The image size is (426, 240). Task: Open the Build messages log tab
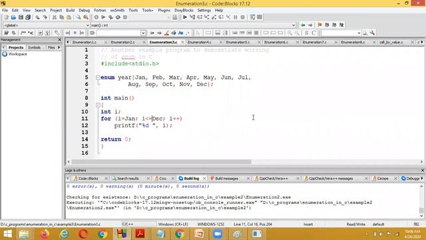coord(226,179)
